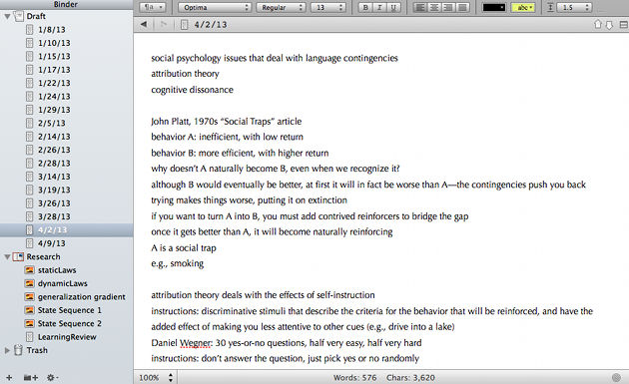Open the Optima font dropdown
The image size is (629, 384).
pyautogui.click(x=215, y=7)
